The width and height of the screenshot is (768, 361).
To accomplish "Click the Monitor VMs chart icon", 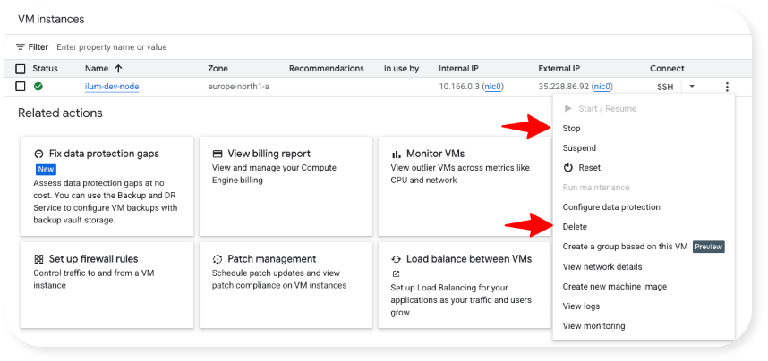I will (x=396, y=154).
